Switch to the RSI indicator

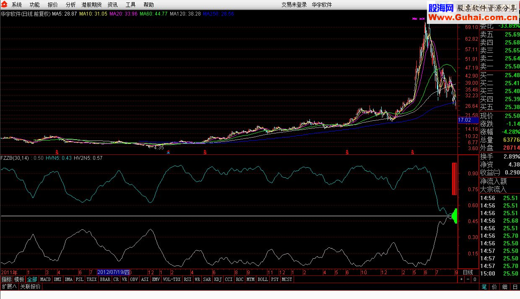pyautogui.click(x=187, y=279)
